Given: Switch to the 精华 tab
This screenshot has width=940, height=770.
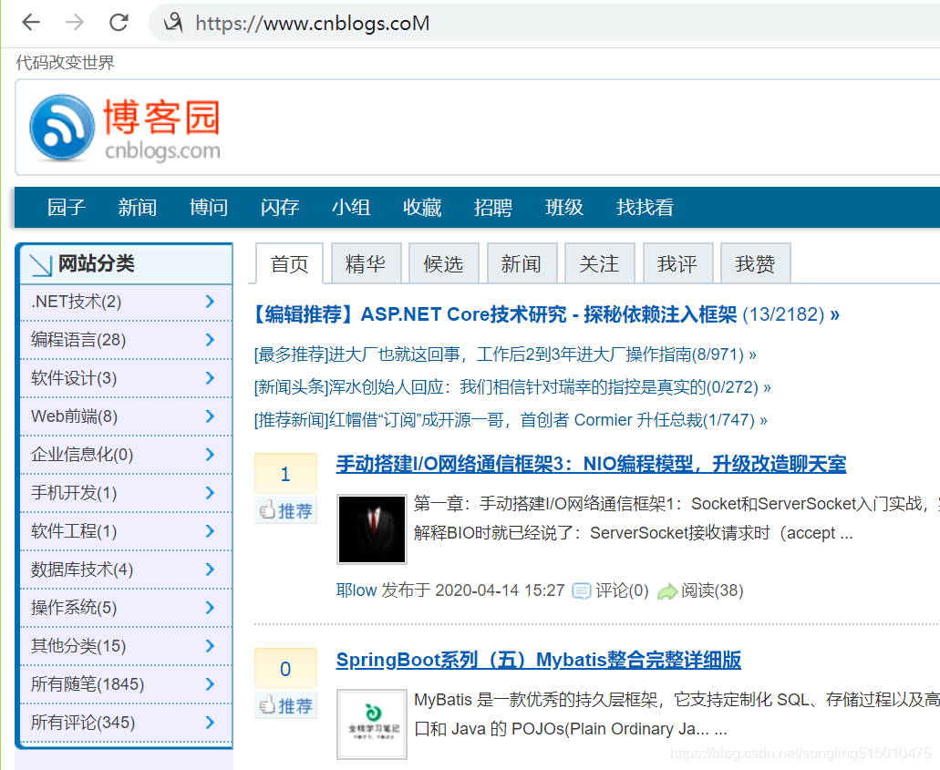Looking at the screenshot, I should click(366, 263).
